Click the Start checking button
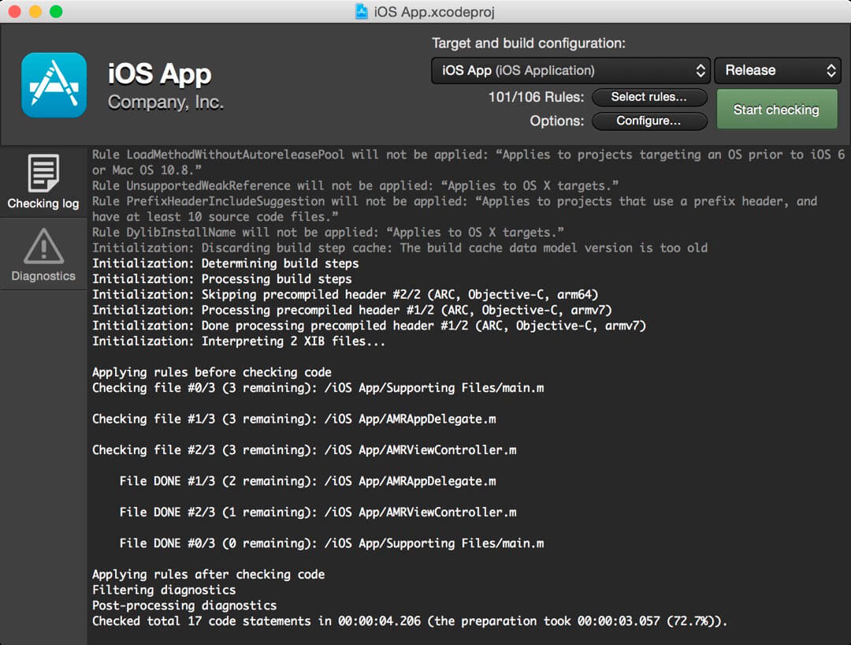Screen dimensions: 851x645 (x=777, y=110)
